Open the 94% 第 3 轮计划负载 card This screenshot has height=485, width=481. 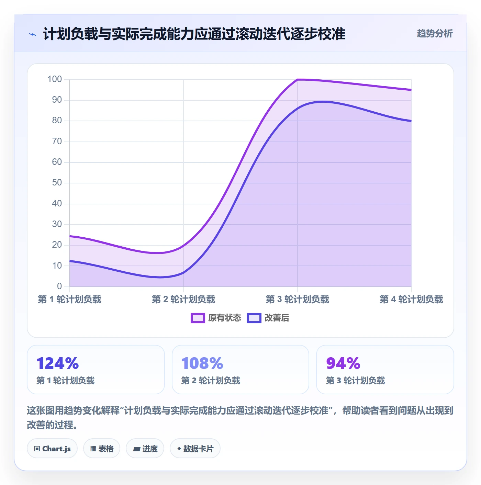click(385, 370)
